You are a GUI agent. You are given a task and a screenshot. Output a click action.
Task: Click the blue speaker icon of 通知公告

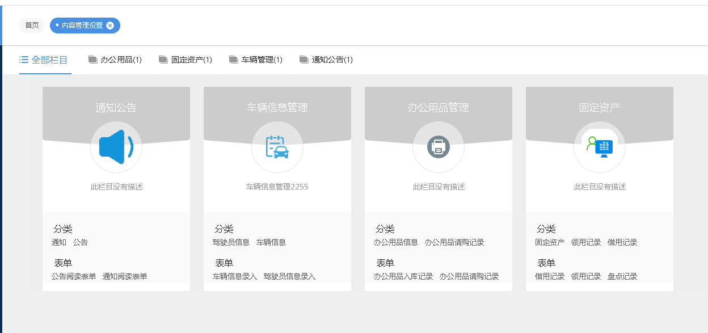click(116, 147)
